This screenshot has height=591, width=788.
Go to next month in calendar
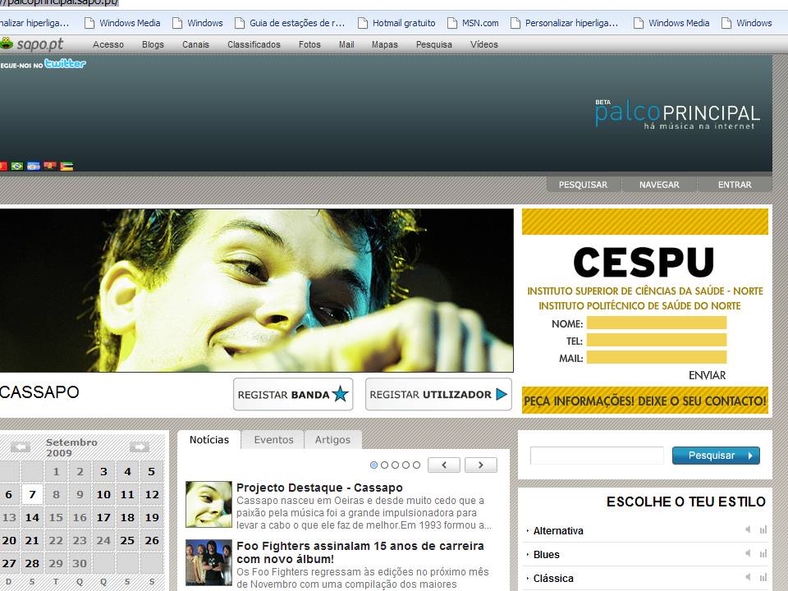140,447
